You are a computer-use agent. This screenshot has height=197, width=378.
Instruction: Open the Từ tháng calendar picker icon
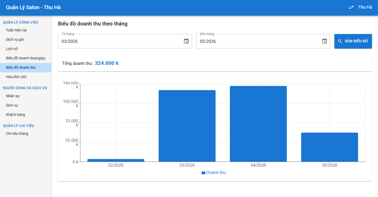click(186, 41)
